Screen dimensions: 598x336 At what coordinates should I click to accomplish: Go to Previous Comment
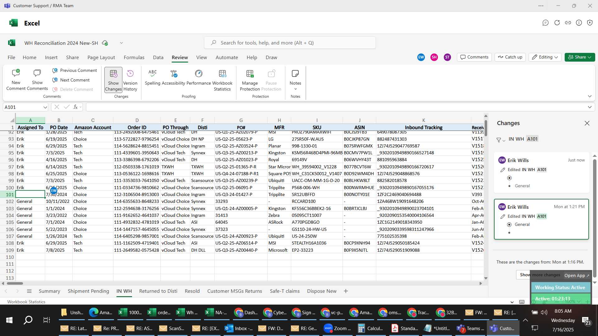tap(74, 71)
